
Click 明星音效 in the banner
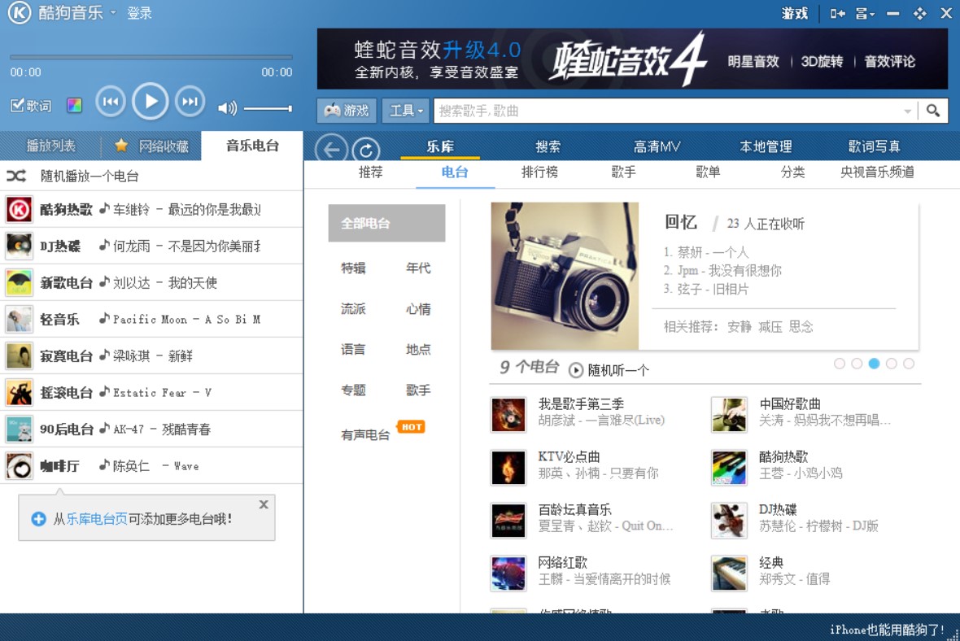(753, 61)
